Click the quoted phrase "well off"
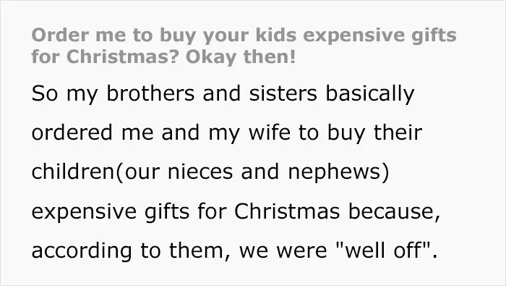The height and width of the screenshot is (286, 506). coord(384,250)
